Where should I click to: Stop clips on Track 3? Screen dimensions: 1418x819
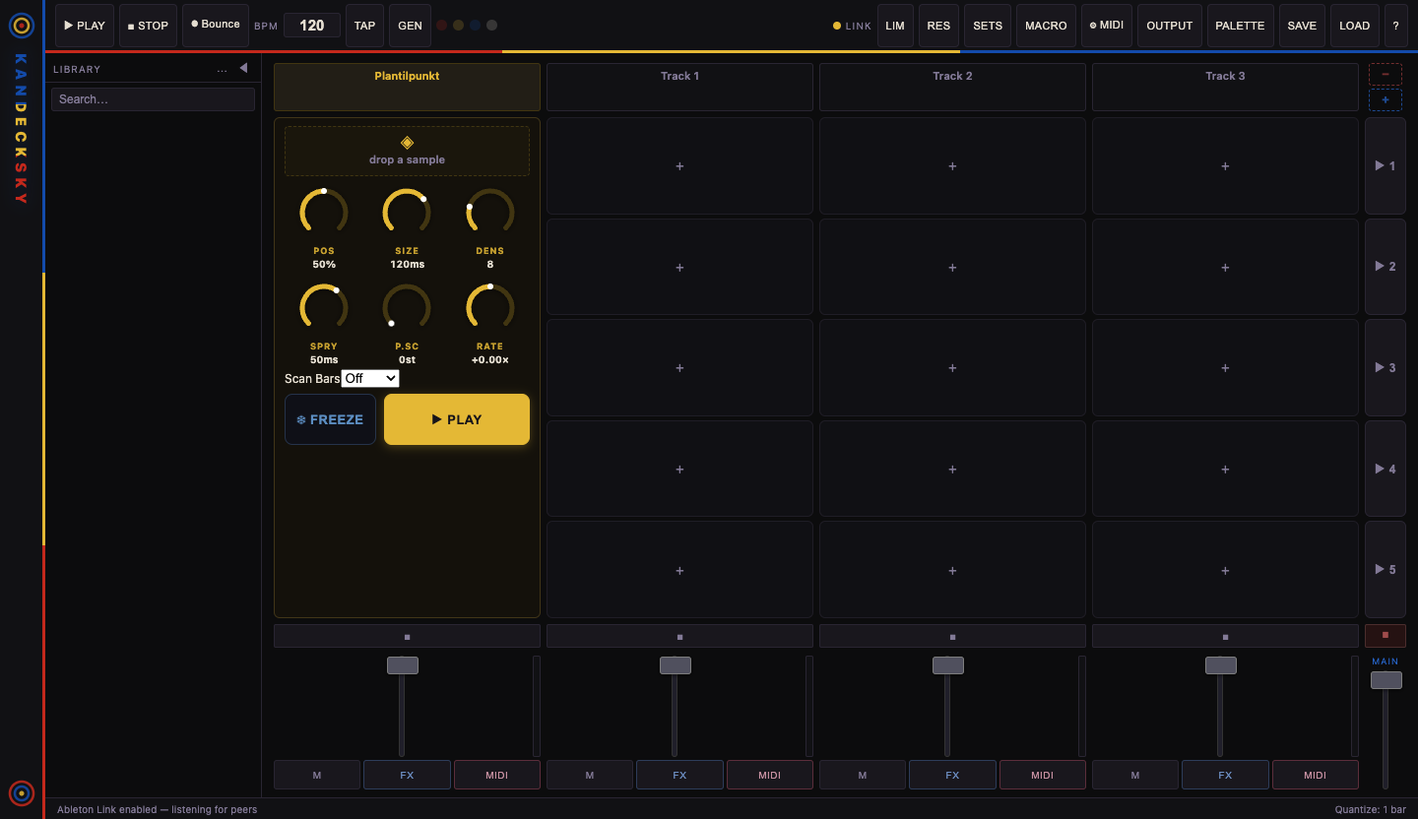point(1225,636)
